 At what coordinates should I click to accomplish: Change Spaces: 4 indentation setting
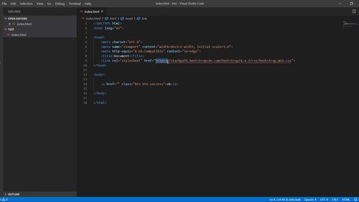click(310, 200)
